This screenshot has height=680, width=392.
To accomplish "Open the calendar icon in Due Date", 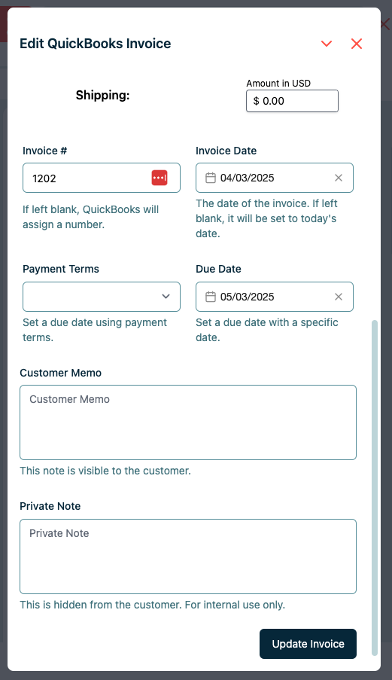I will point(211,297).
